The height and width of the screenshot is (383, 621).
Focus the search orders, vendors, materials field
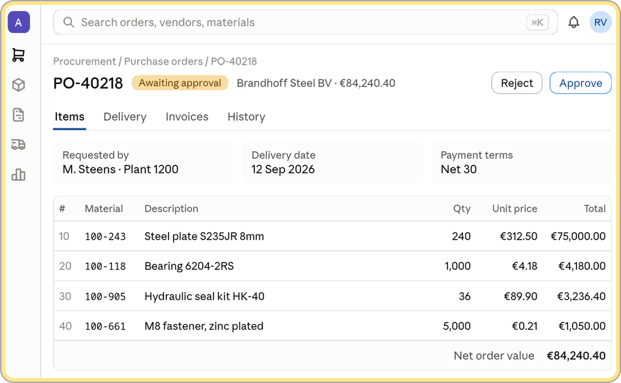pyautogui.click(x=305, y=22)
